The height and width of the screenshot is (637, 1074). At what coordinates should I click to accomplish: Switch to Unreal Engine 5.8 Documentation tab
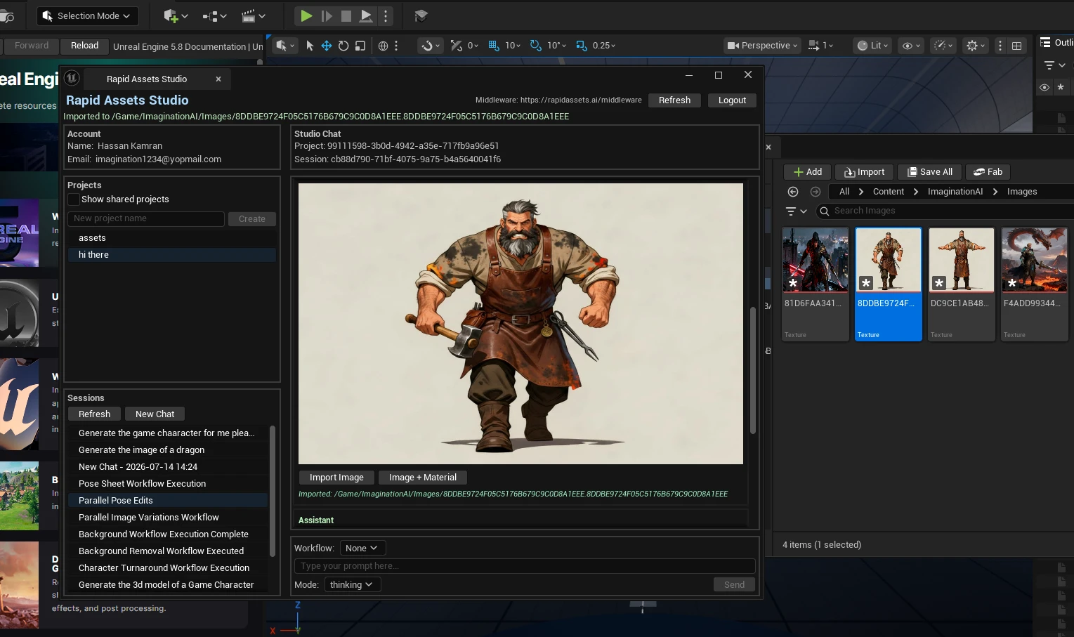tap(188, 46)
